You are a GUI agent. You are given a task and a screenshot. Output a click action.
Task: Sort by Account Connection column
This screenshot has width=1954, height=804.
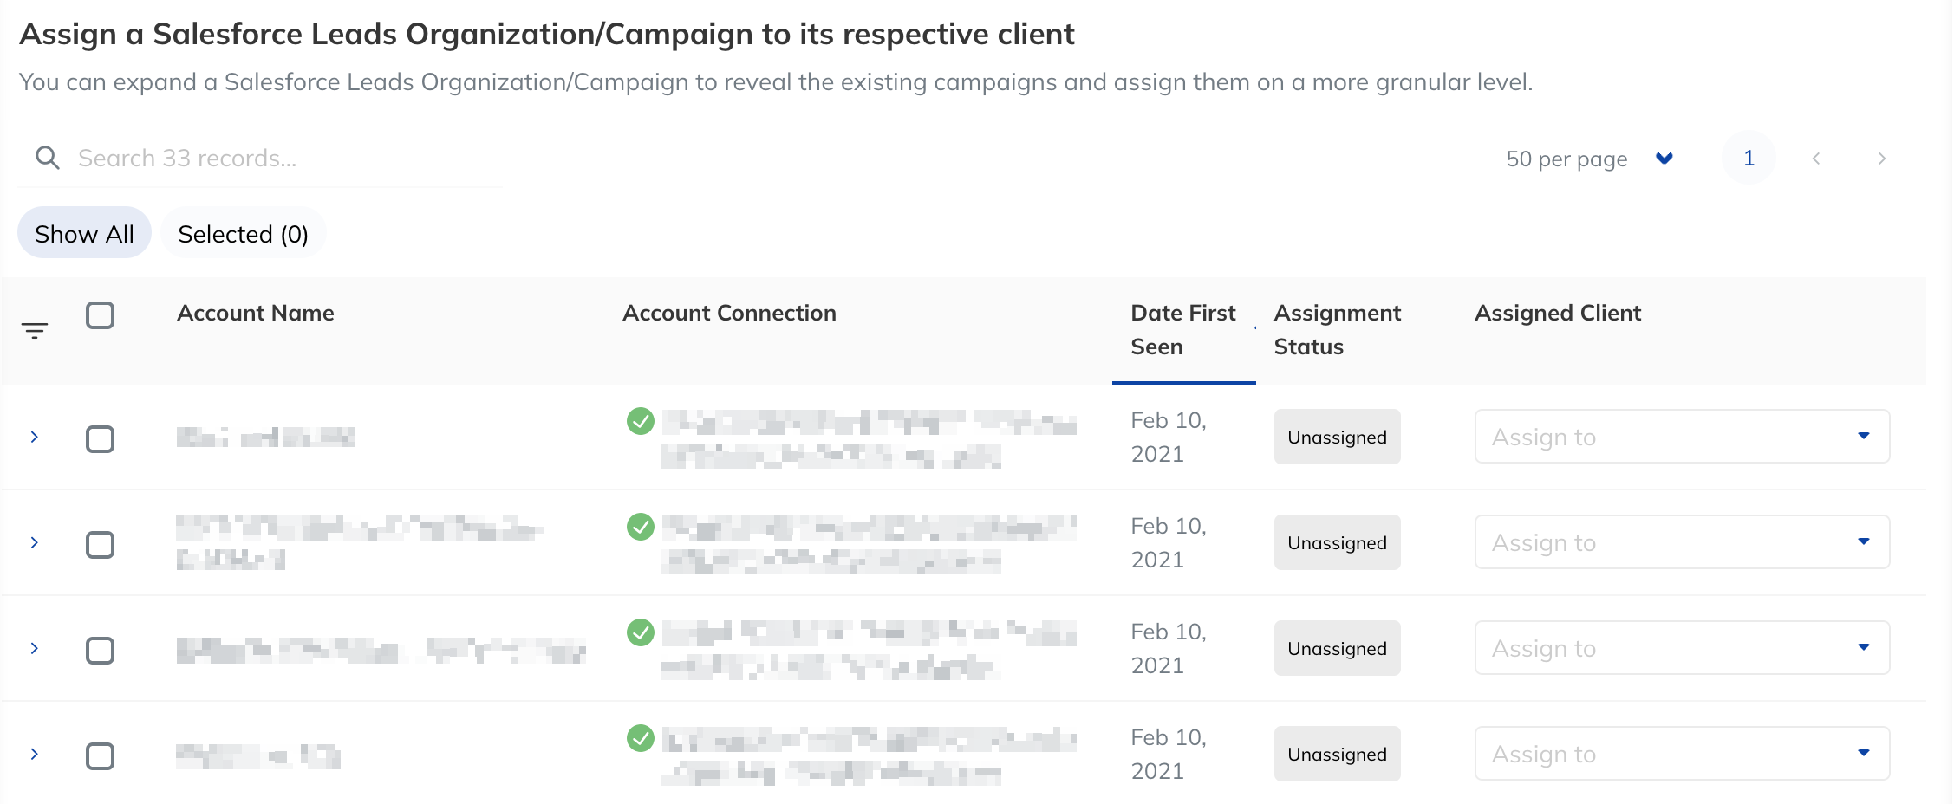(x=729, y=313)
